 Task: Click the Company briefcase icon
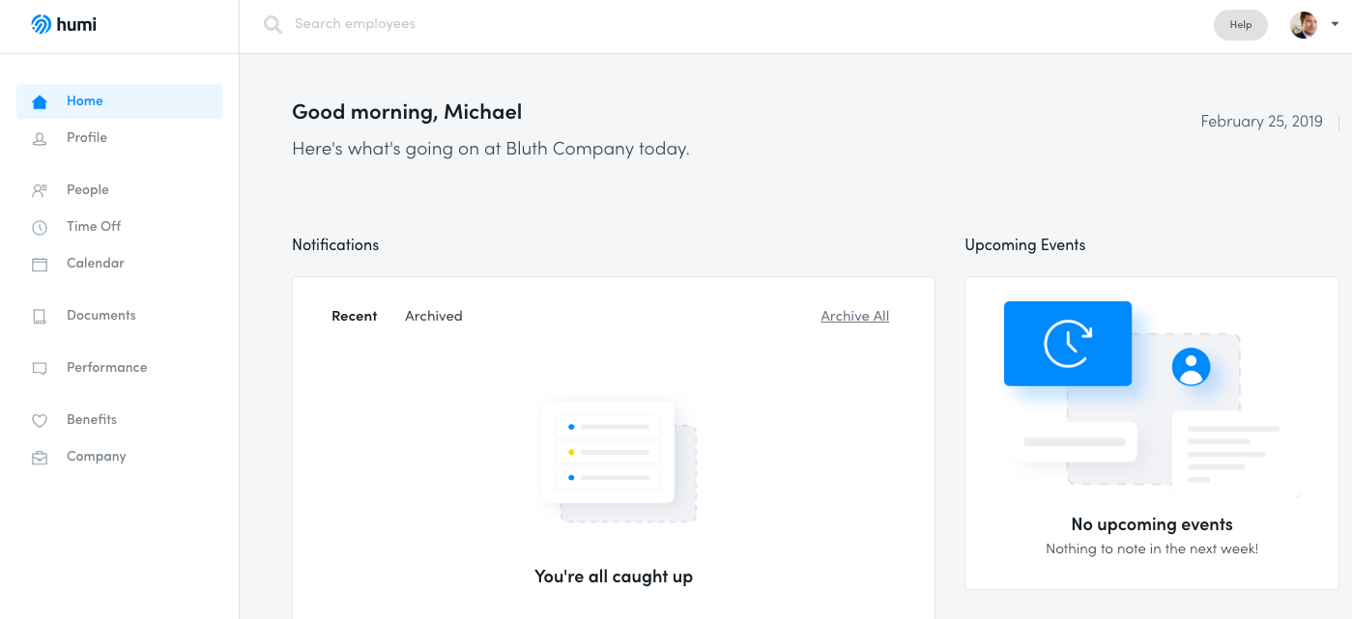(40, 457)
